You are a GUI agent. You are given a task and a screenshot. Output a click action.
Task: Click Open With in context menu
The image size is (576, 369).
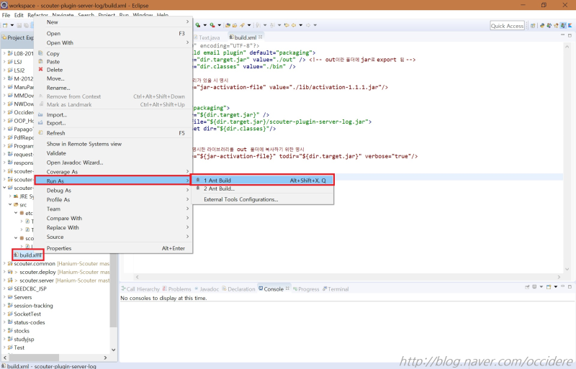[113, 42]
